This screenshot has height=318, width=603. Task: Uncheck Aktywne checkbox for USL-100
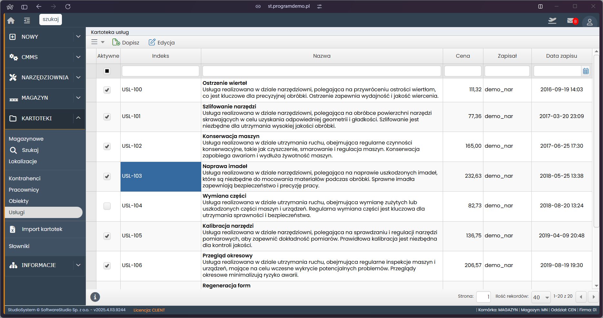[107, 90]
